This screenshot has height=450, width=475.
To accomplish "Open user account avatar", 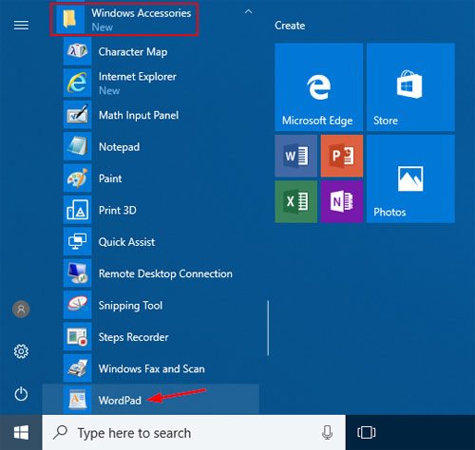I will pyautogui.click(x=21, y=309).
